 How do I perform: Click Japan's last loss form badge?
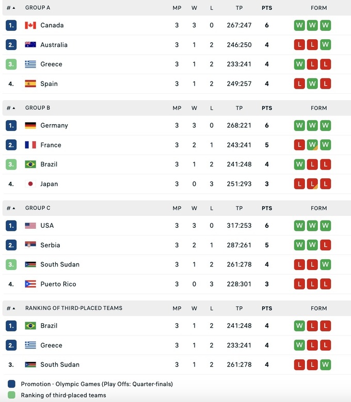pyautogui.click(x=325, y=184)
